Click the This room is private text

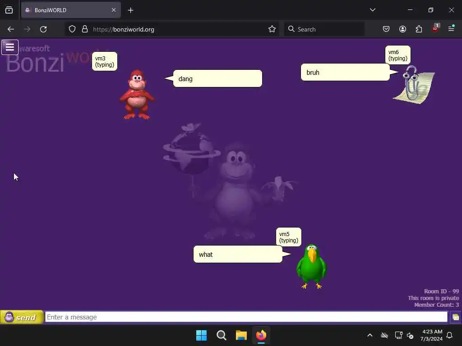434,298
